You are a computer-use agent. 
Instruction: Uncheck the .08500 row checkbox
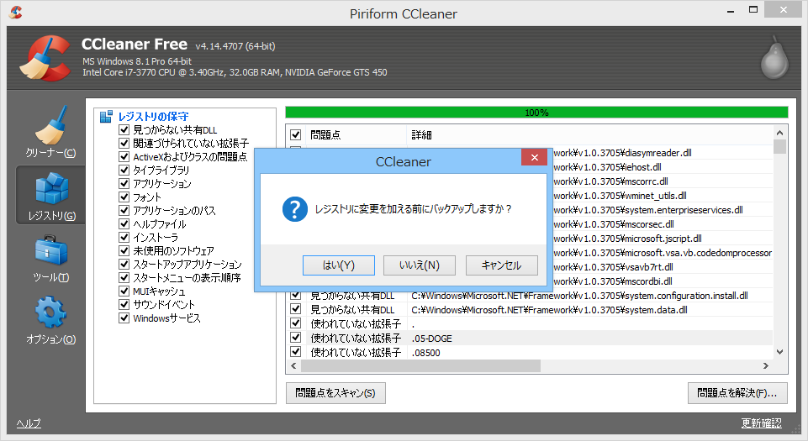click(x=295, y=352)
